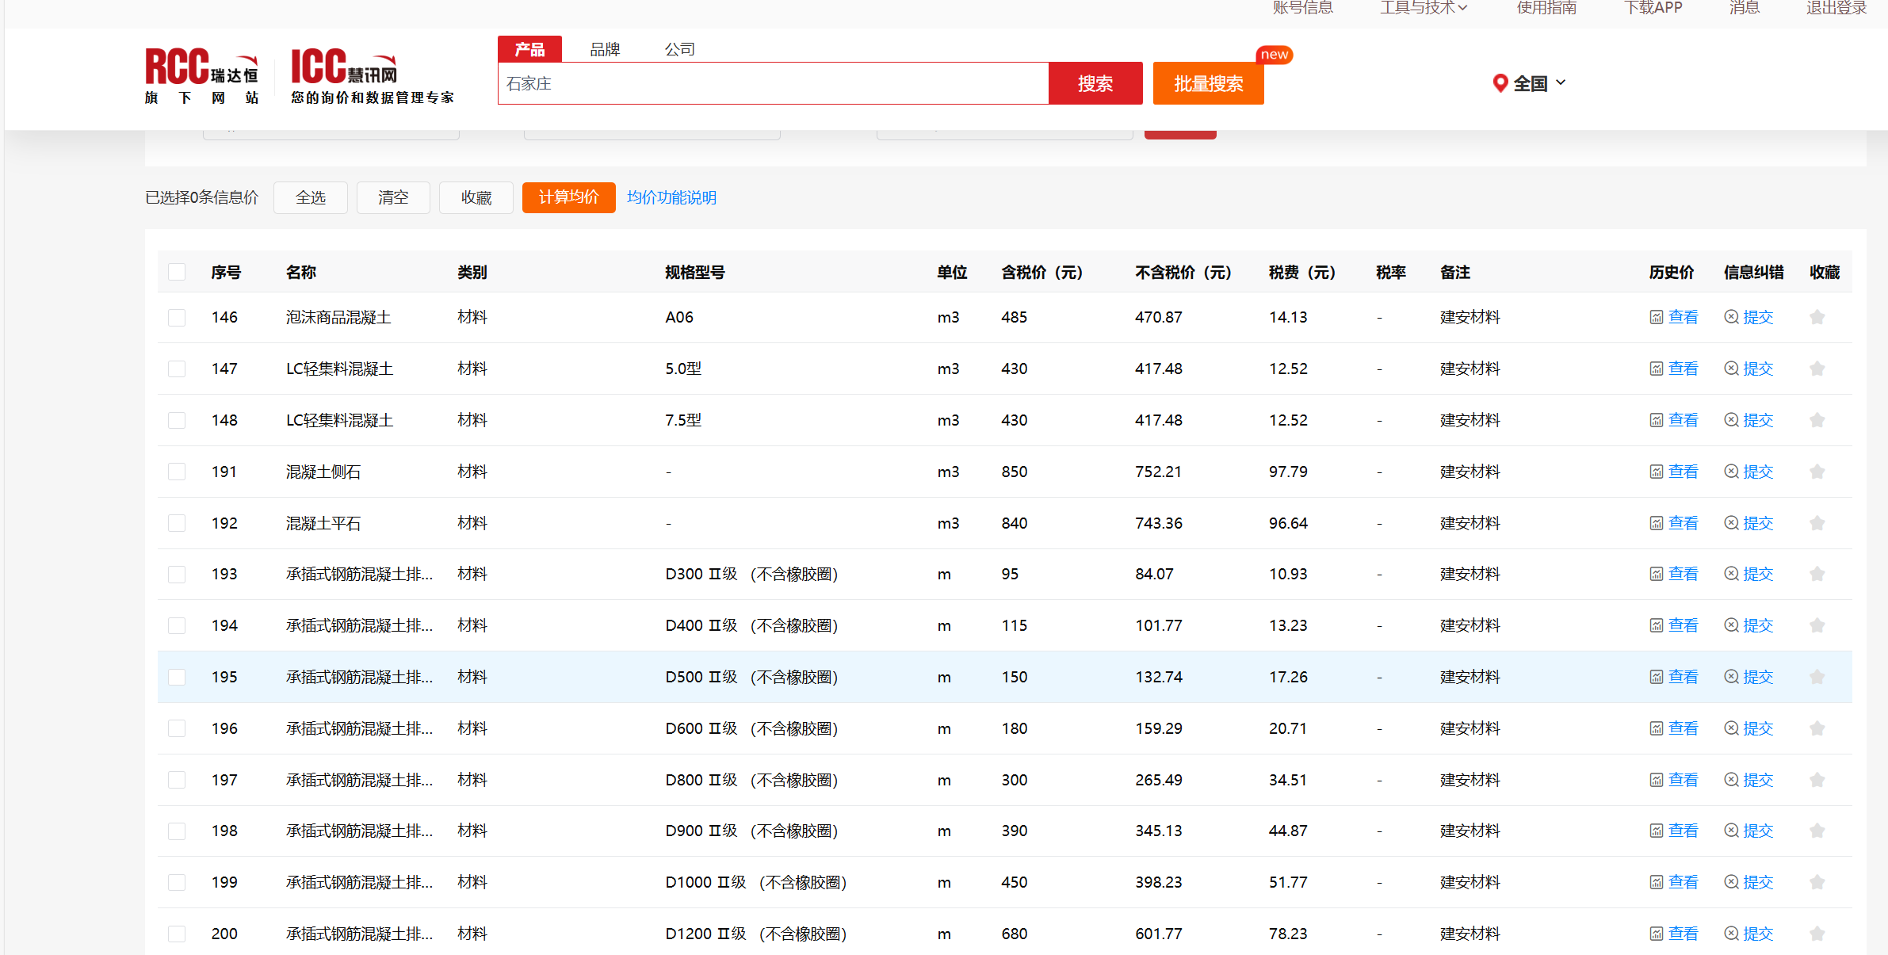Click the 石家庄 search input field
1888x955 pixels.
point(773,83)
